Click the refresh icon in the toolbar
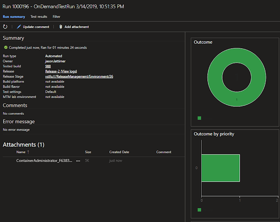 coord(5,27)
